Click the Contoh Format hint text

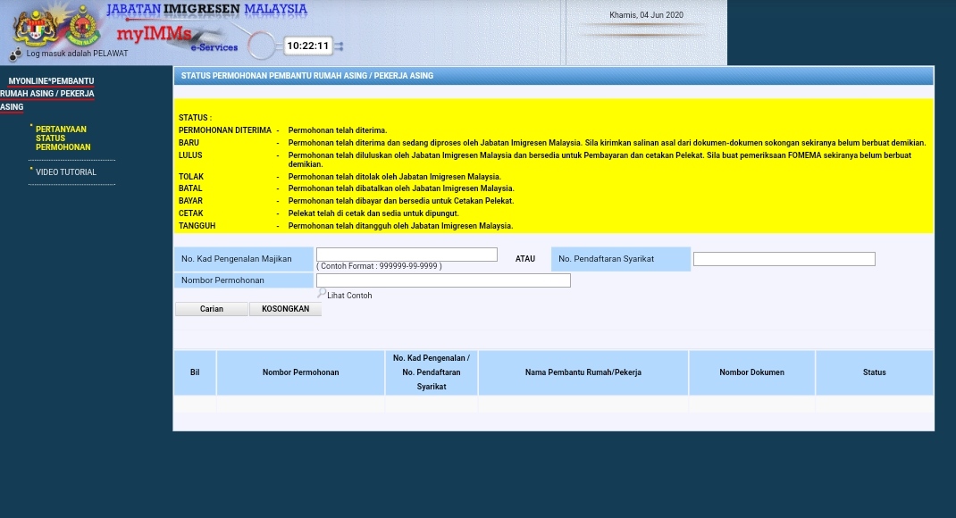[379, 266]
